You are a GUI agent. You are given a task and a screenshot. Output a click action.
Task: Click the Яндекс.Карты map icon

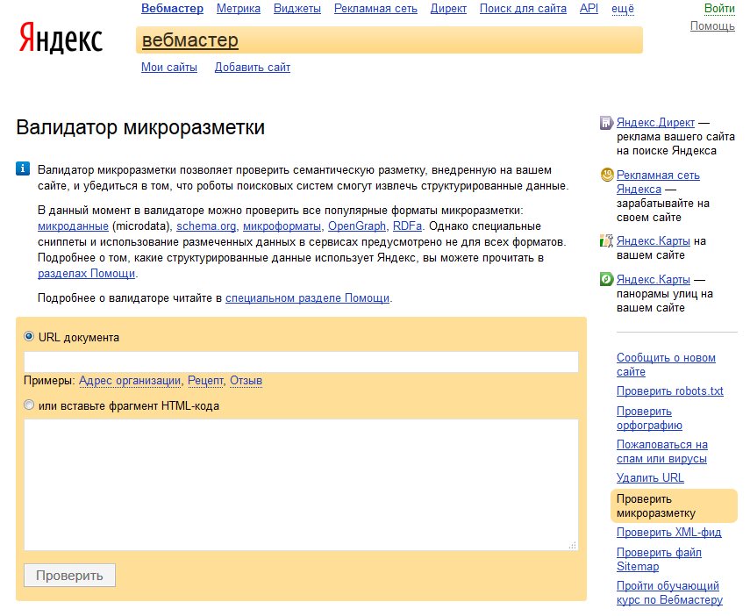click(x=606, y=240)
